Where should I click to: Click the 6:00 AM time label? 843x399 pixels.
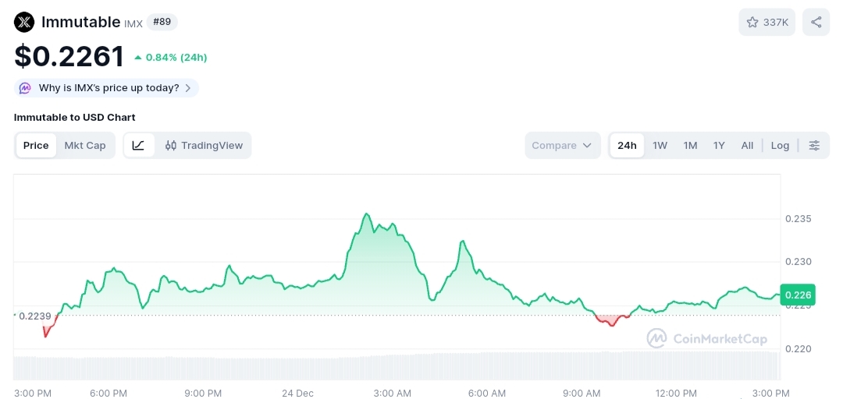487,393
